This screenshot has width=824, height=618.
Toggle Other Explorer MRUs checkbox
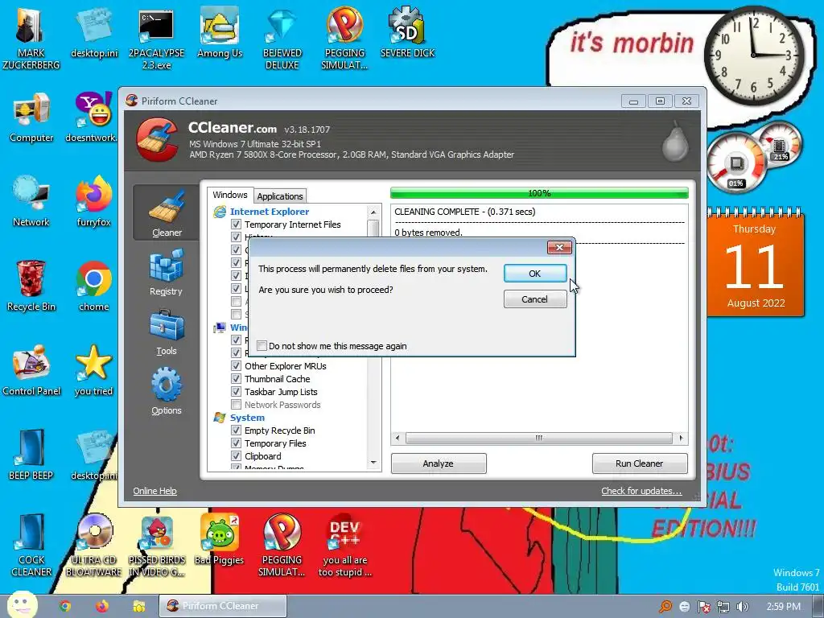(237, 366)
